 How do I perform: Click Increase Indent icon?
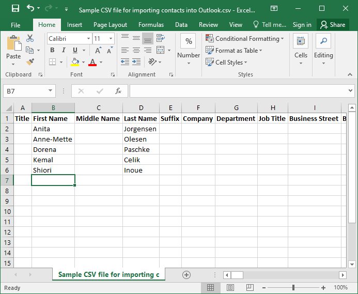(x=136, y=62)
